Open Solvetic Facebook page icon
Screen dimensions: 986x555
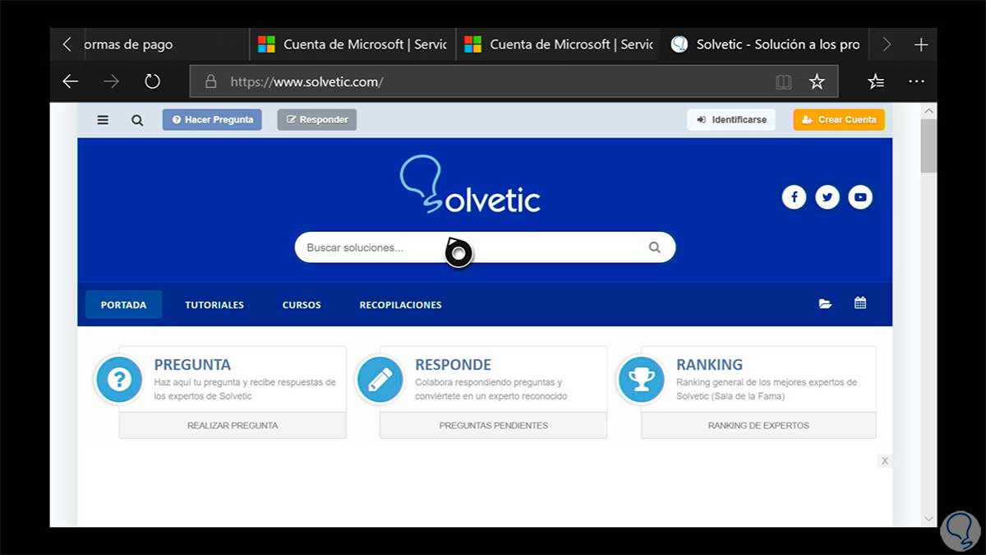click(x=794, y=197)
